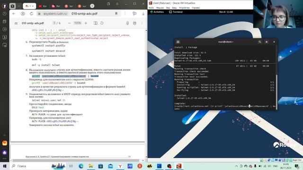
Task: Open the PDF viewer more options dots
Action: pyautogui.click(x=142, y=23)
